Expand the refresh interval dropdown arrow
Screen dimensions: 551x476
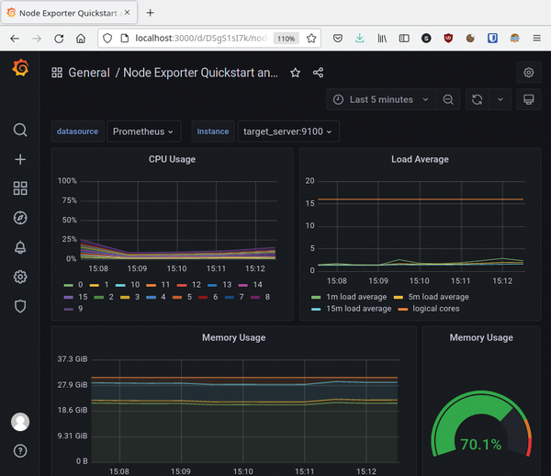coord(500,99)
